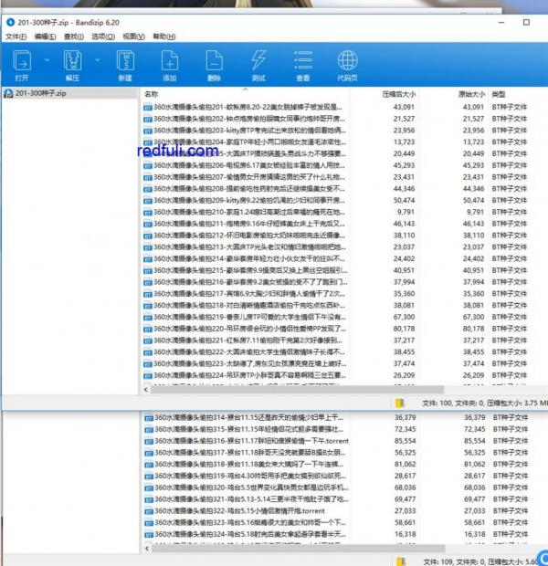The height and width of the screenshot is (566, 548).
Task: Click the file icon of the row sized 43,091
Action: pos(147,108)
